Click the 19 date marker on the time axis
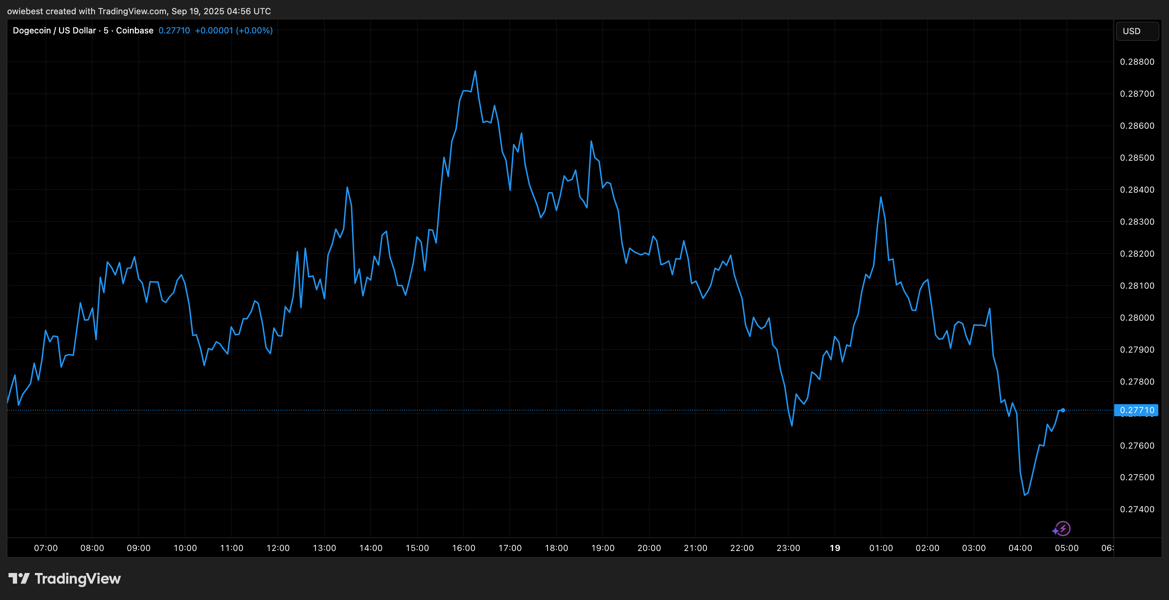This screenshot has height=600, width=1169. coord(835,548)
